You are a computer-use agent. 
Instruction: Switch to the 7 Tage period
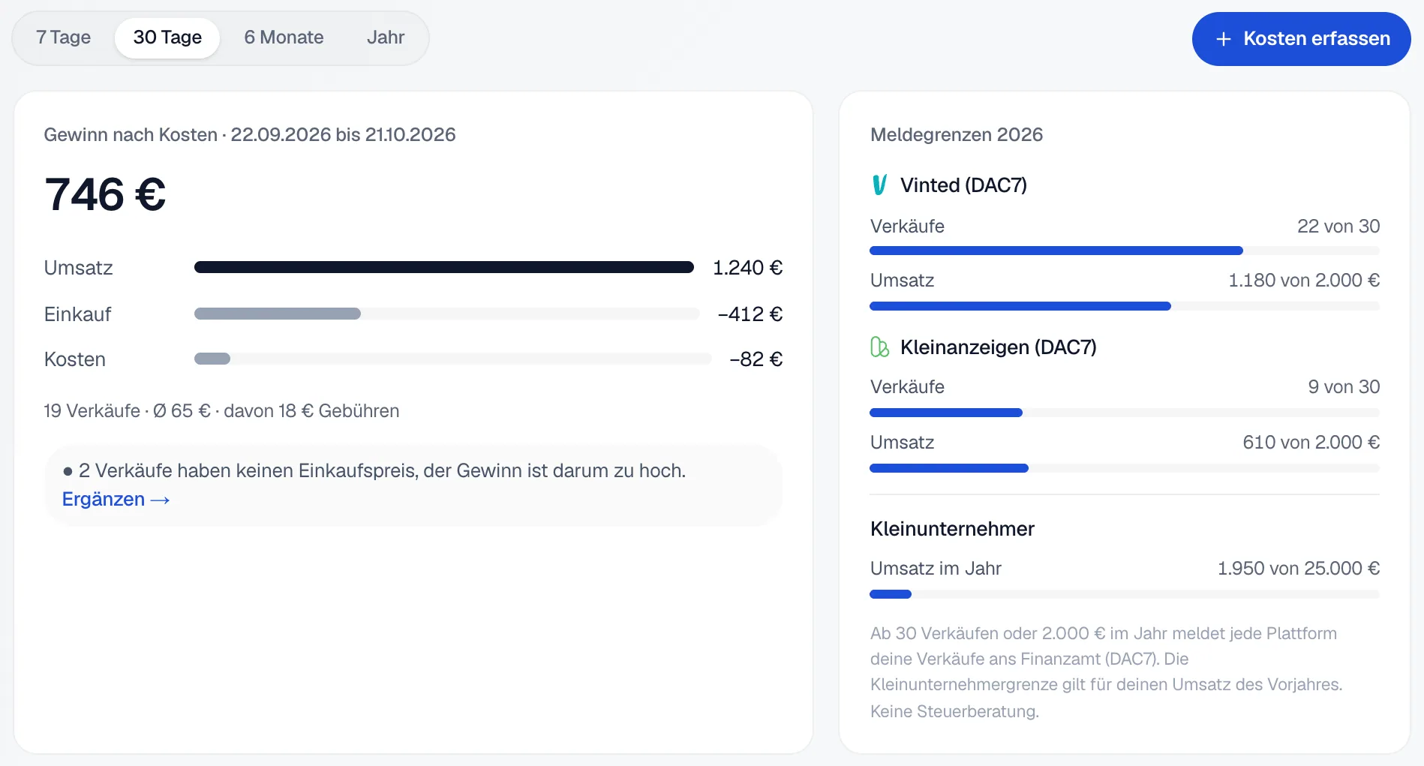[x=63, y=38]
